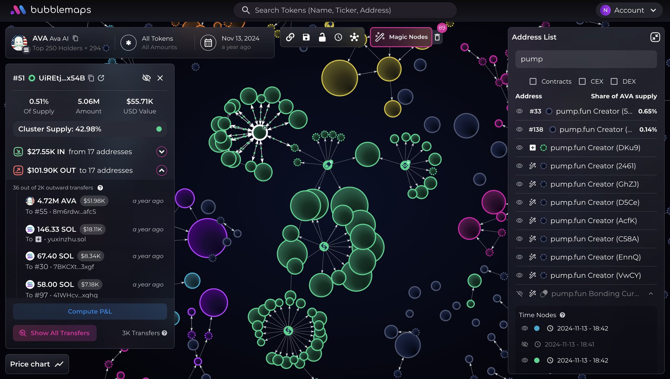The image size is (670, 379).
Task: Open the history clock icon
Action: point(338,37)
